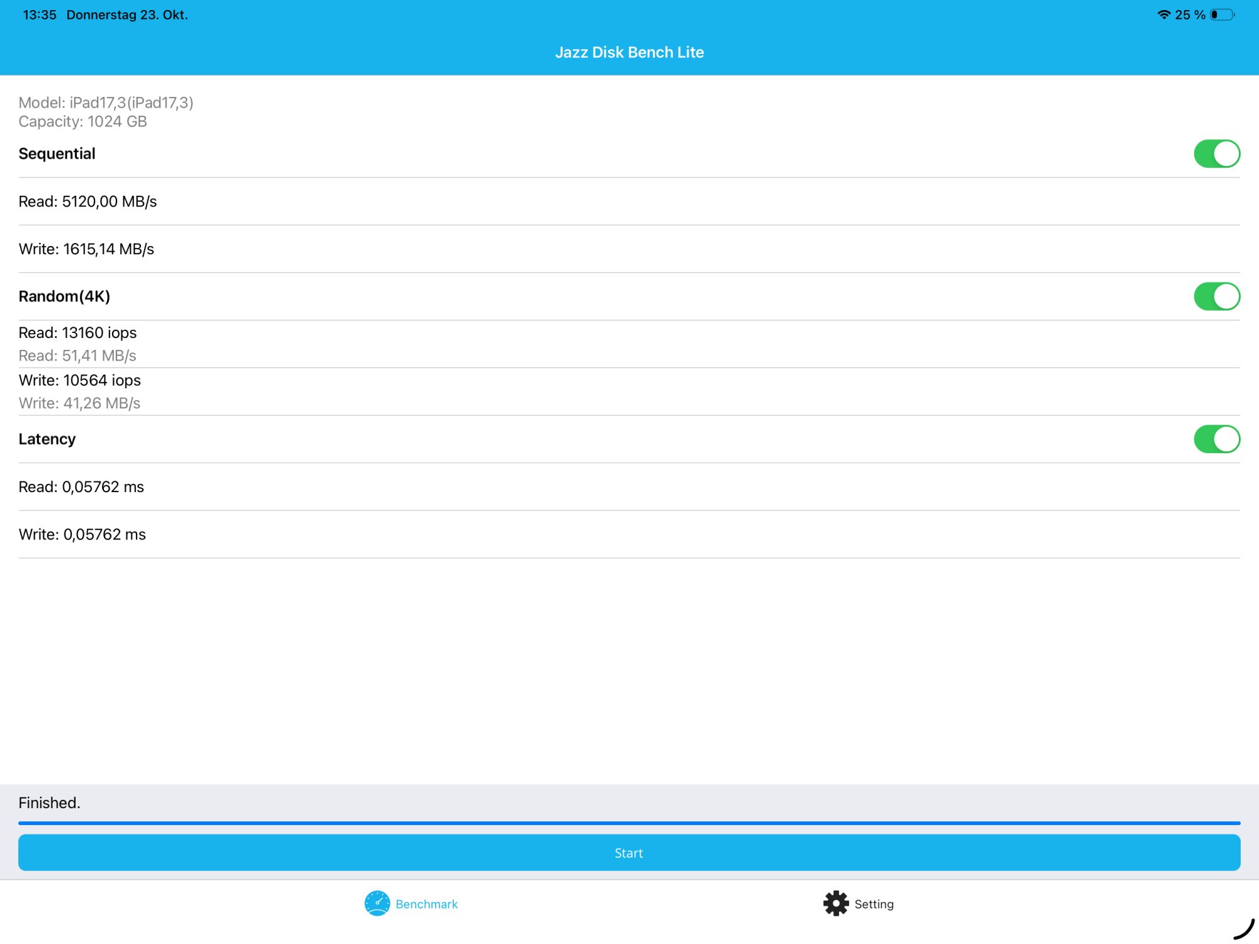Tap the battery indicator icon

(1222, 14)
